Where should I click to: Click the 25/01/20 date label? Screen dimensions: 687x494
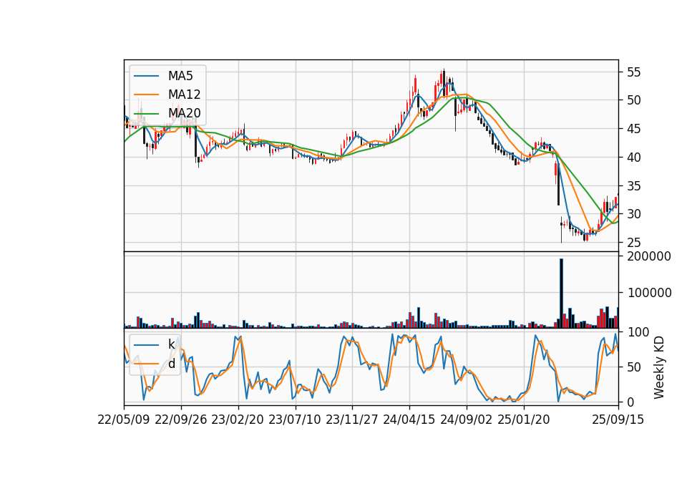(x=524, y=420)
